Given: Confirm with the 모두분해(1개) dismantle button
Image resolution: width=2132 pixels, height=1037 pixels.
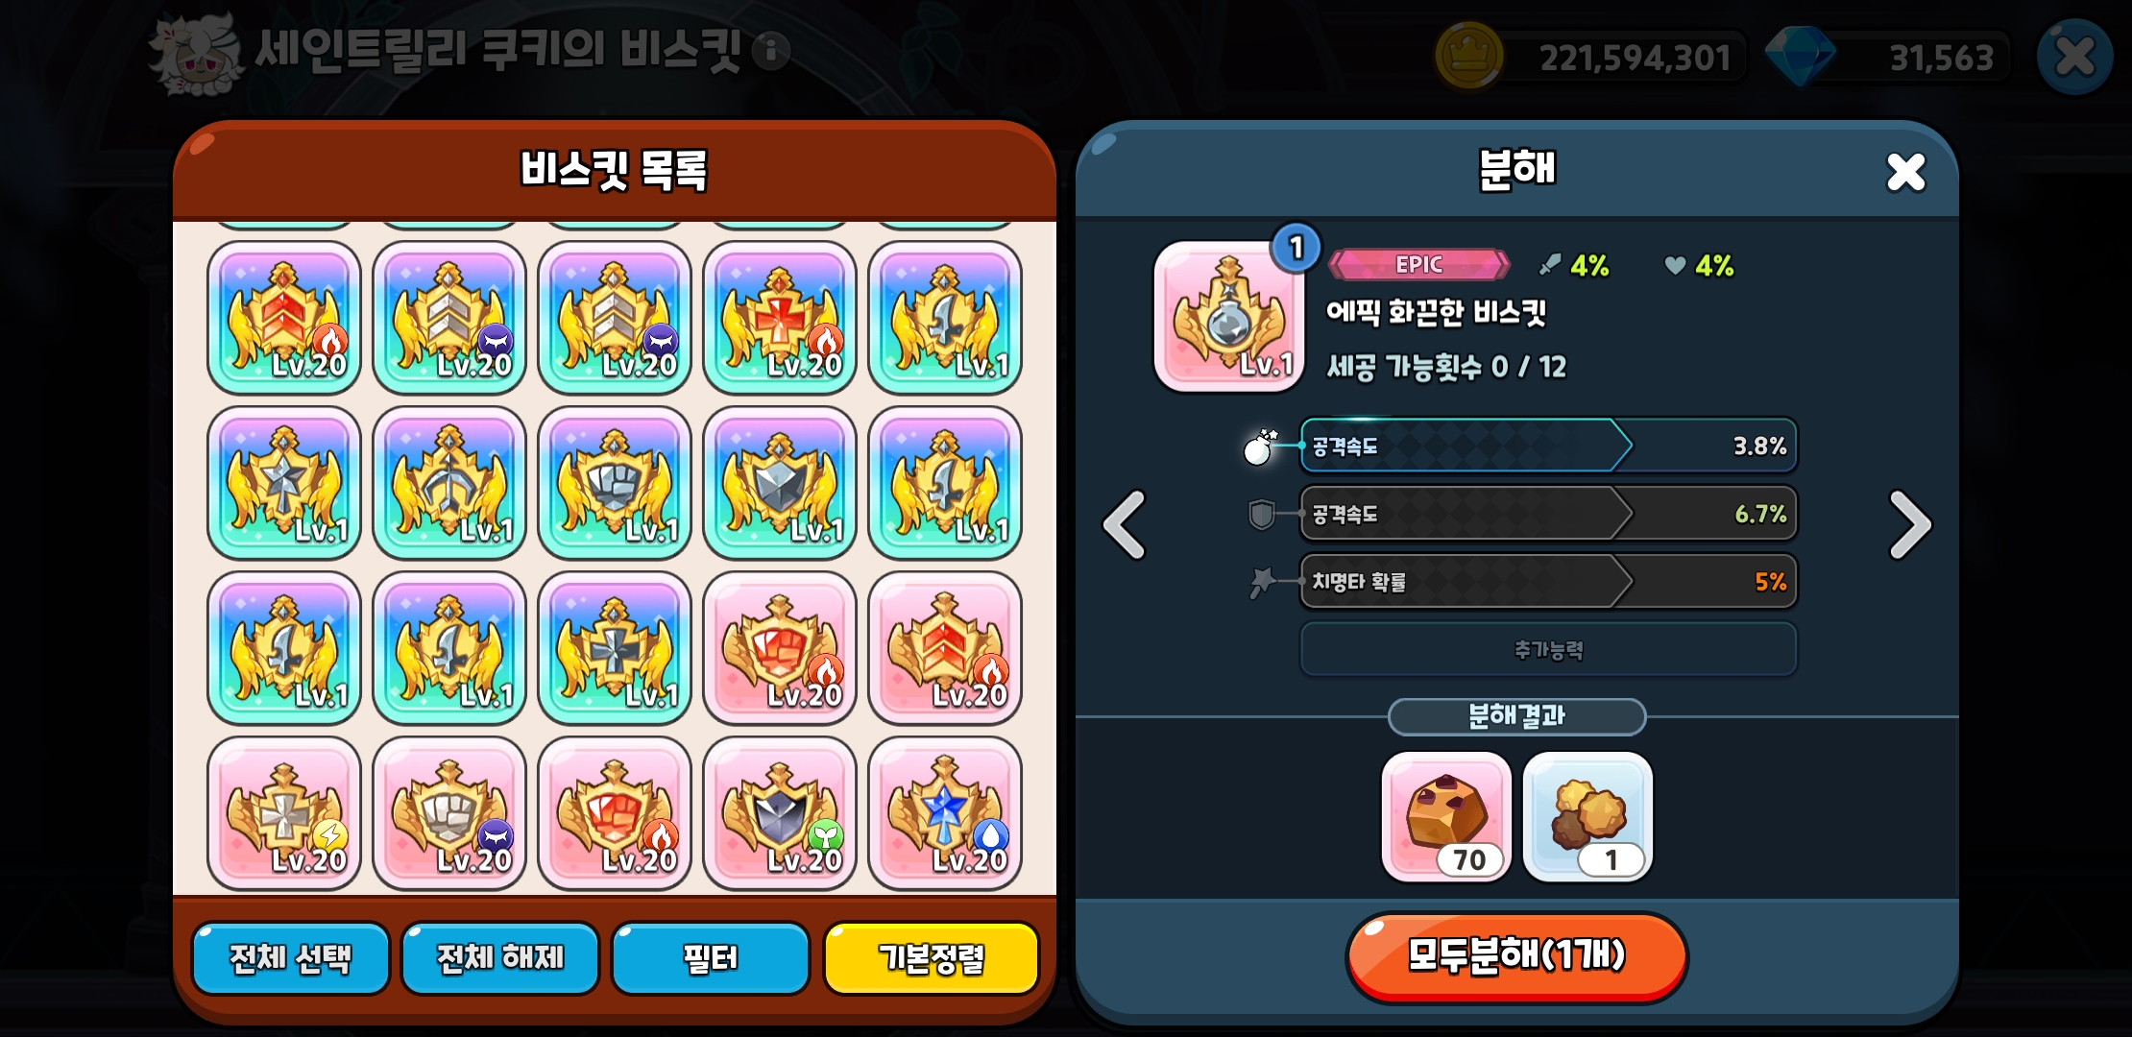Looking at the screenshot, I should click(1516, 956).
